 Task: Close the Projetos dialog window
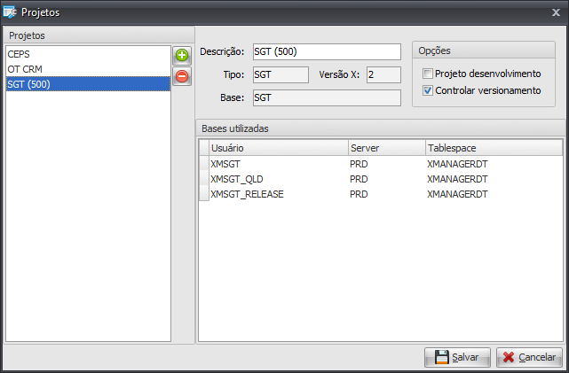point(557,12)
